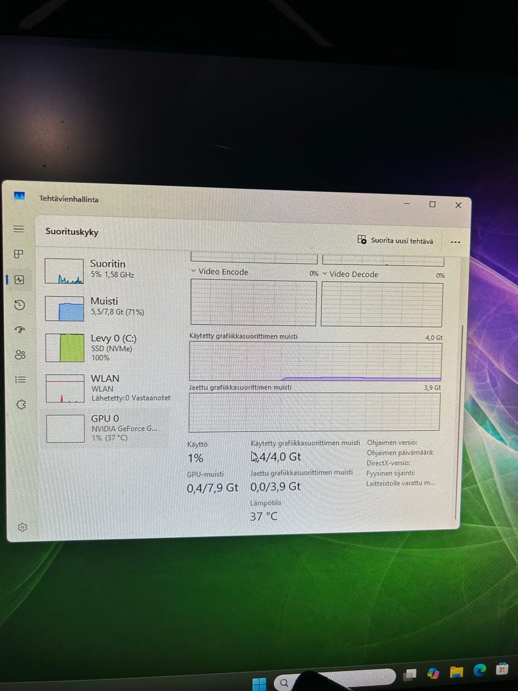Open the Details list sidebar icon
The width and height of the screenshot is (518, 691).
(x=21, y=380)
